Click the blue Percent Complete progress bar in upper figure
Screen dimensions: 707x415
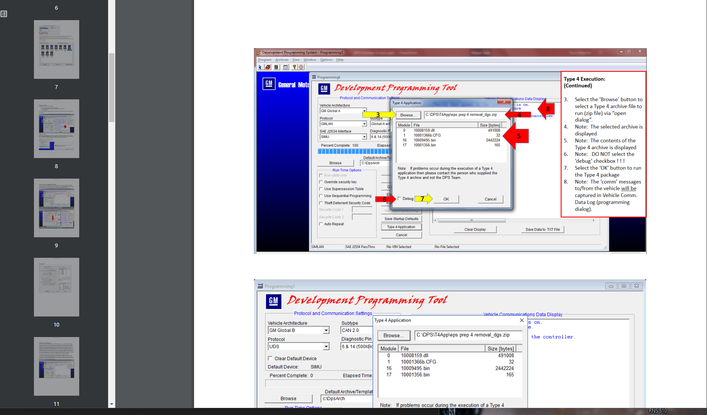point(354,151)
